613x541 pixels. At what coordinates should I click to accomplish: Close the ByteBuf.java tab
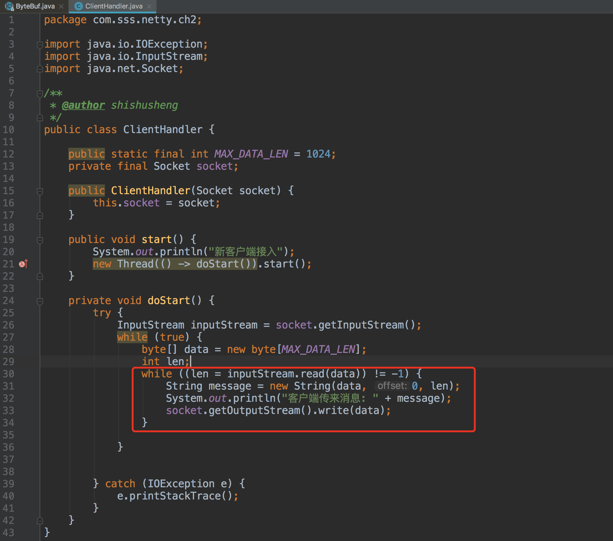coord(61,6)
